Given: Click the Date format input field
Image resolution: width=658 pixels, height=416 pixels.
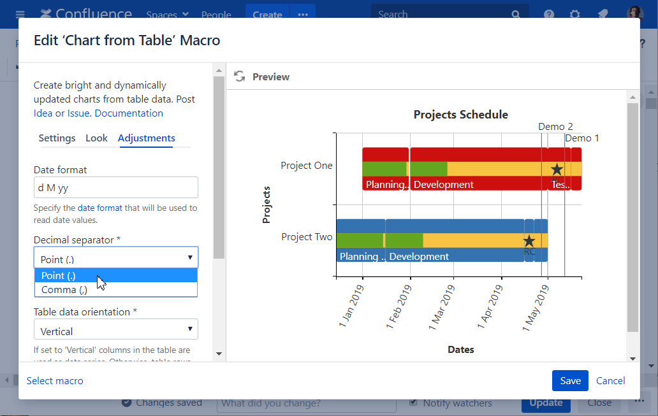Looking at the screenshot, I should [115, 188].
